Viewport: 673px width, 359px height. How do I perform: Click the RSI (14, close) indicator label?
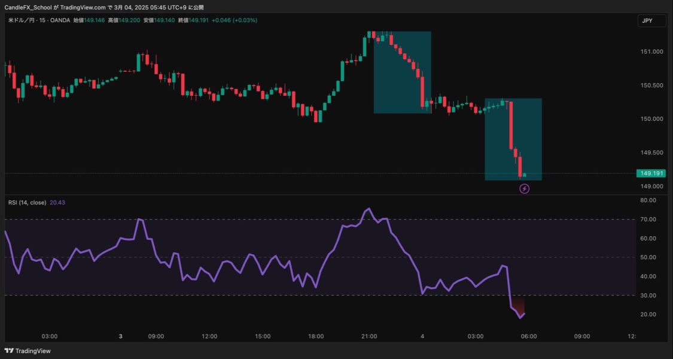click(x=27, y=202)
